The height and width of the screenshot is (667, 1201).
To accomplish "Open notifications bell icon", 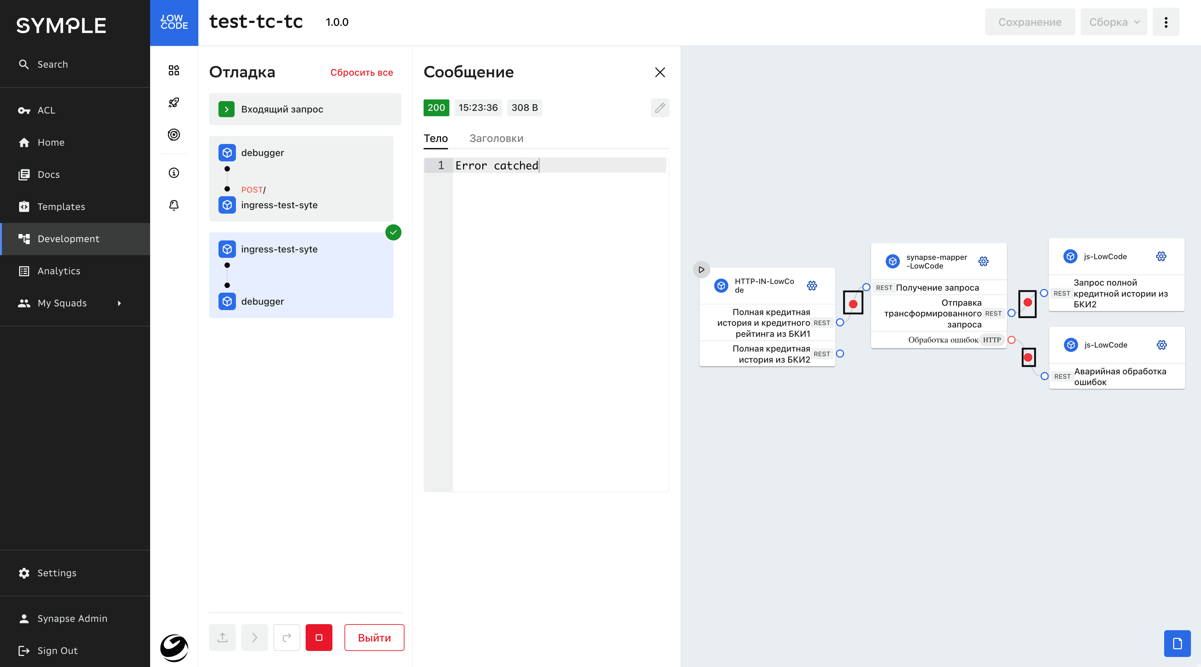I will click(x=174, y=205).
